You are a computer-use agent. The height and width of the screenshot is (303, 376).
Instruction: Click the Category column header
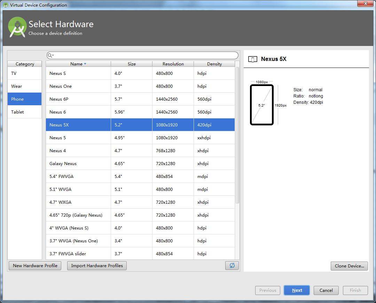25,64
